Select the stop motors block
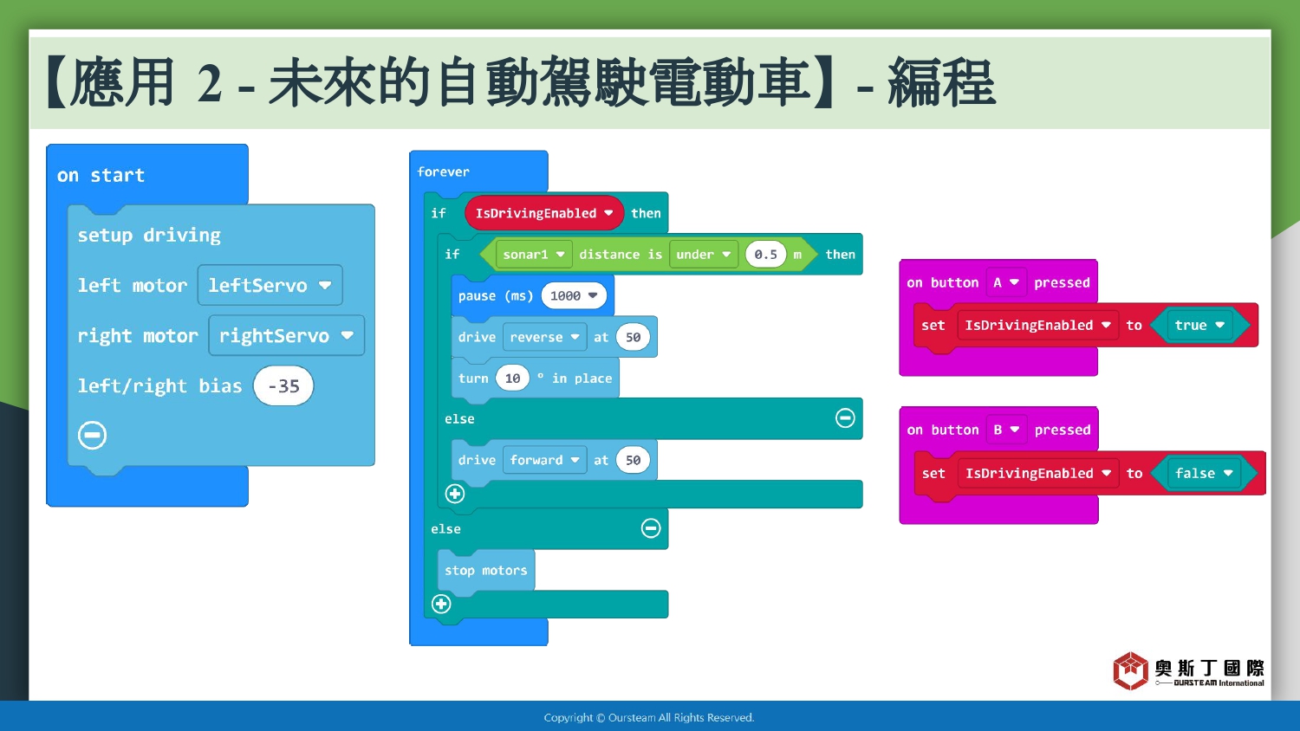The image size is (1300, 731). point(486,570)
